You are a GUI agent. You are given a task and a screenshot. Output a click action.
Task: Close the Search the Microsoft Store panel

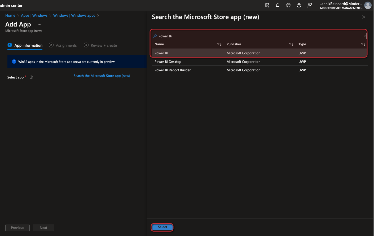pos(364,17)
